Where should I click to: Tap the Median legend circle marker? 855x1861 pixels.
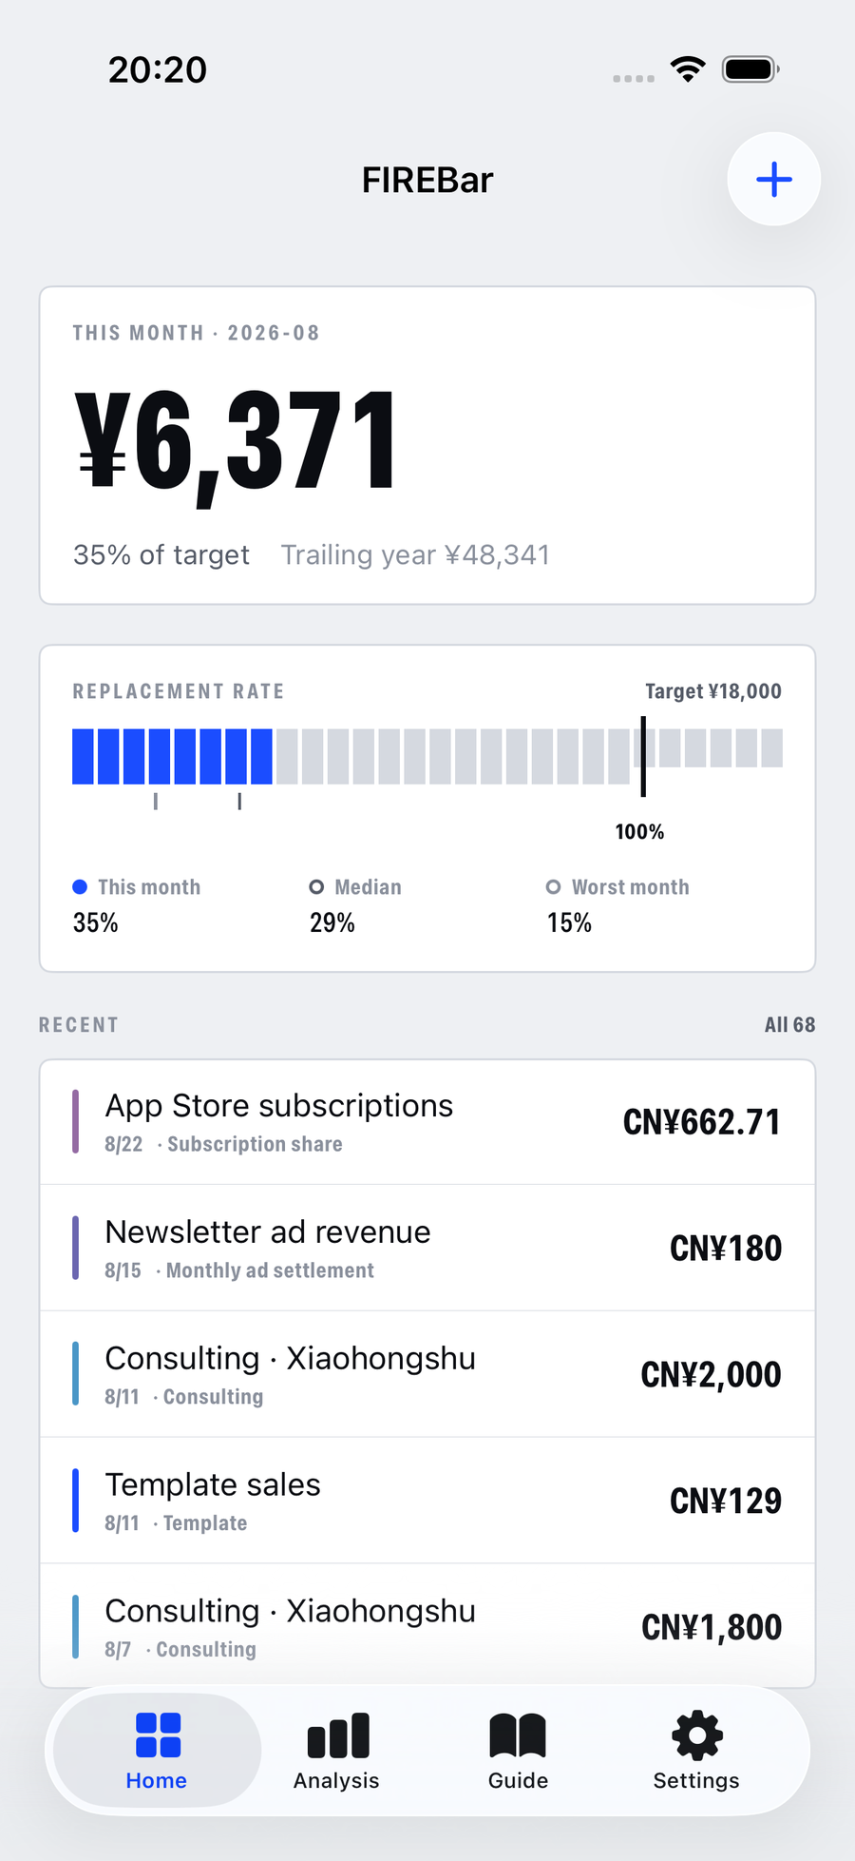point(316,886)
